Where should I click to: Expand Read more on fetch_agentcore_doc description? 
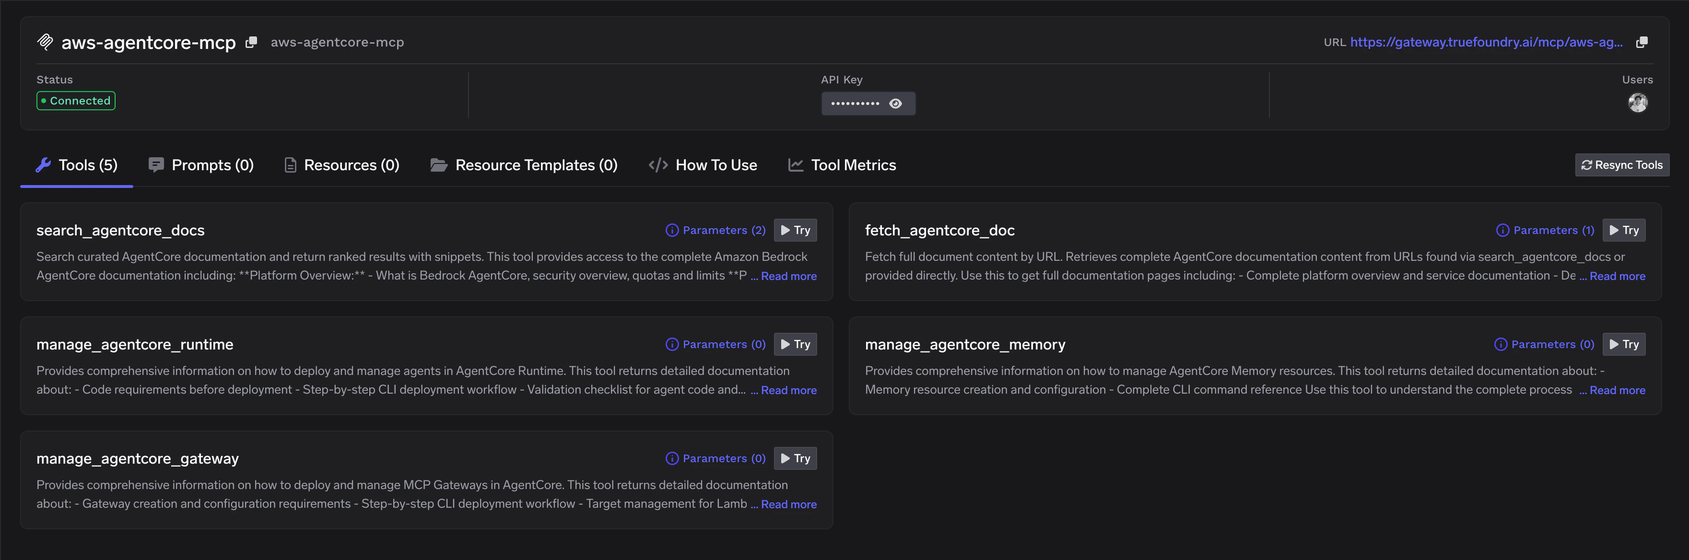(x=1617, y=276)
